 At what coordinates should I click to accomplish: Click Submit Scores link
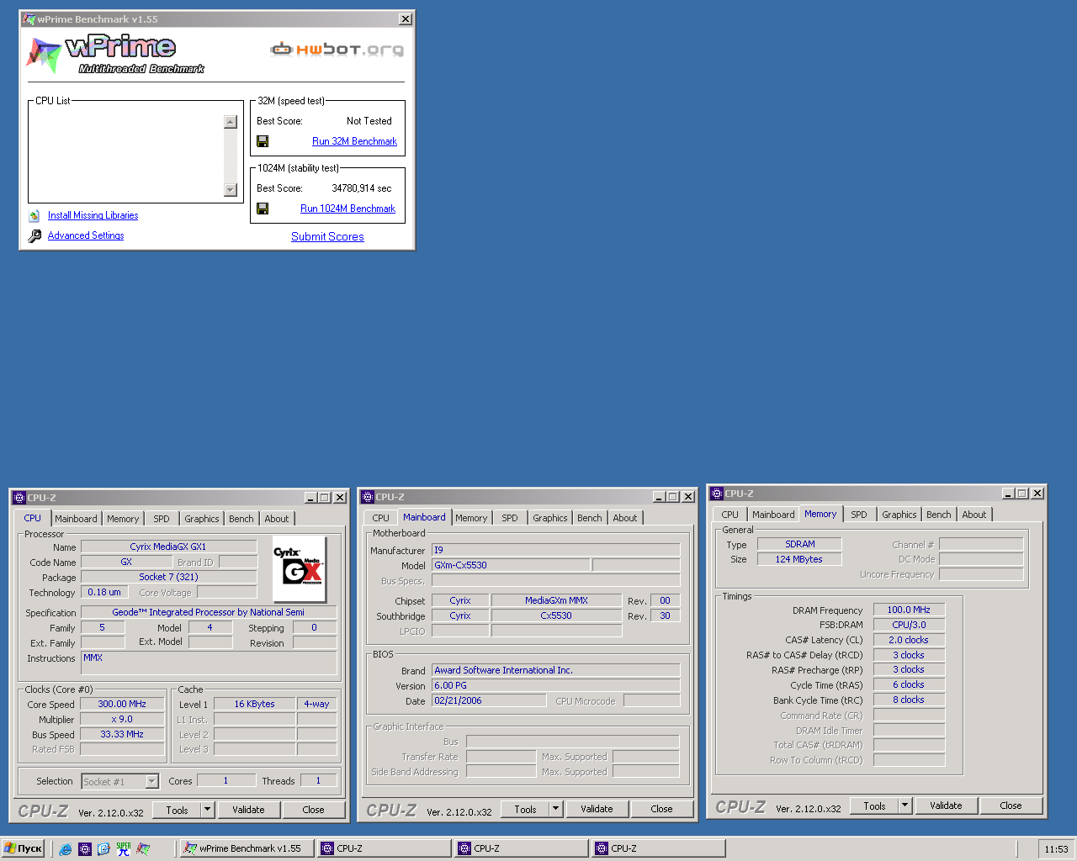coord(327,237)
